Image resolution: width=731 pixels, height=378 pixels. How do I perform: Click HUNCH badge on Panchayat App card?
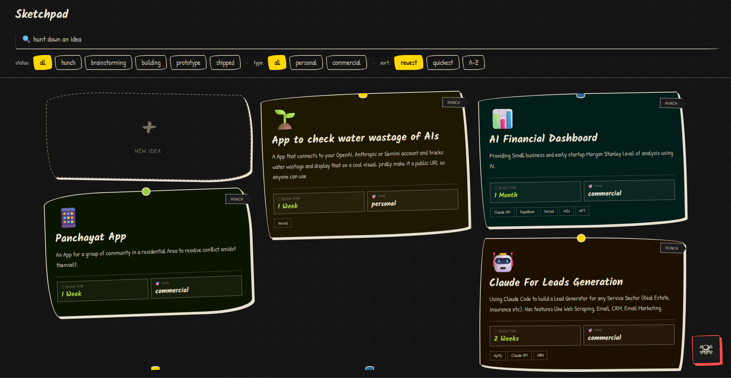(x=237, y=199)
